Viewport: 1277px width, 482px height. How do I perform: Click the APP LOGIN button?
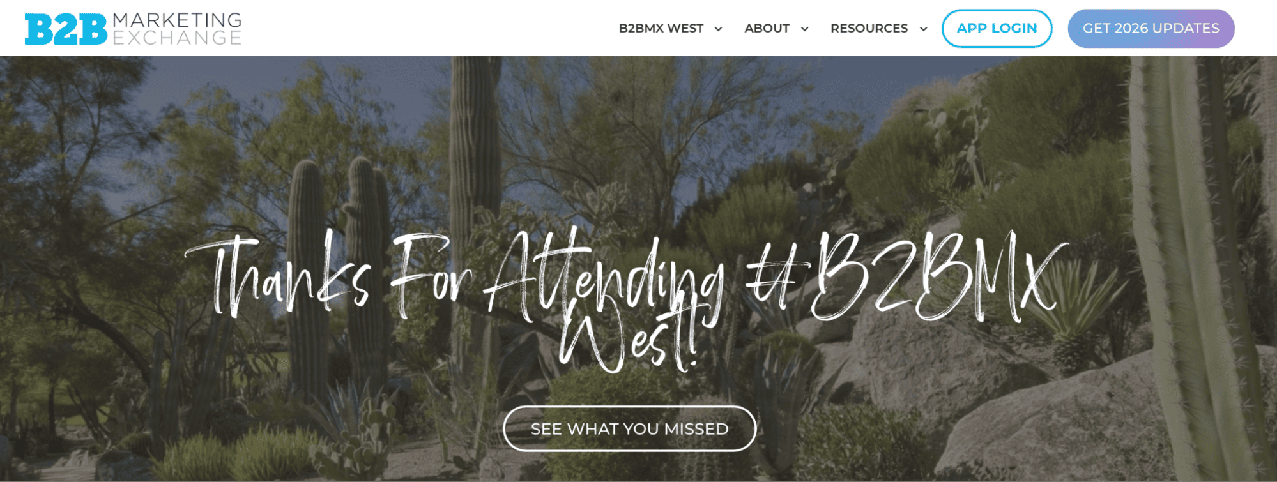tap(997, 29)
